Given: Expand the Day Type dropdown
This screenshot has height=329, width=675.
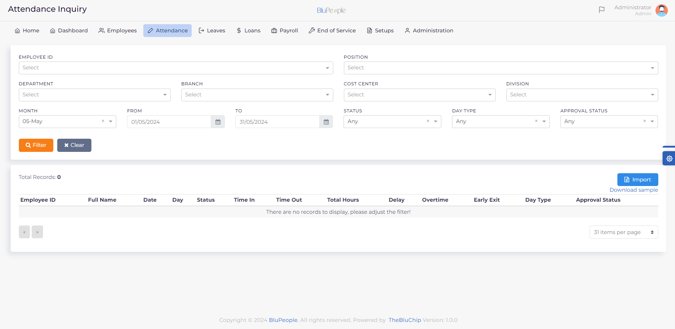Looking at the screenshot, I should tap(544, 122).
